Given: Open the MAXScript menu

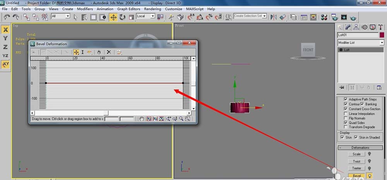Looking at the screenshot, I should (x=195, y=9).
